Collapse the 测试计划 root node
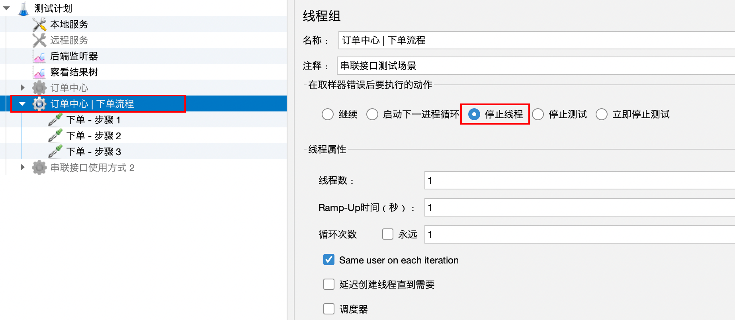 [x=6, y=8]
